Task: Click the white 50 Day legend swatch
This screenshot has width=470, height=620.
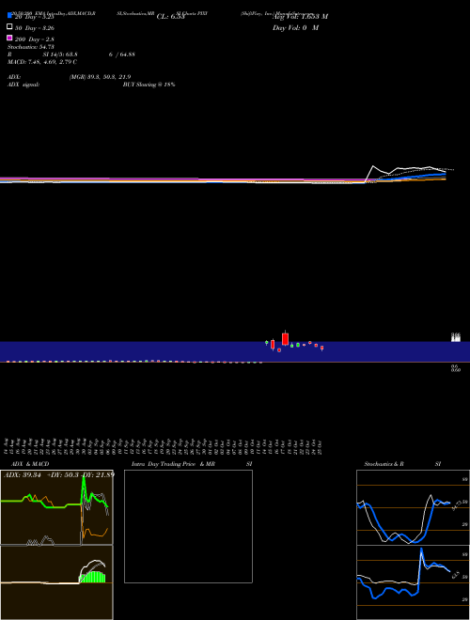Action: tap(9, 26)
